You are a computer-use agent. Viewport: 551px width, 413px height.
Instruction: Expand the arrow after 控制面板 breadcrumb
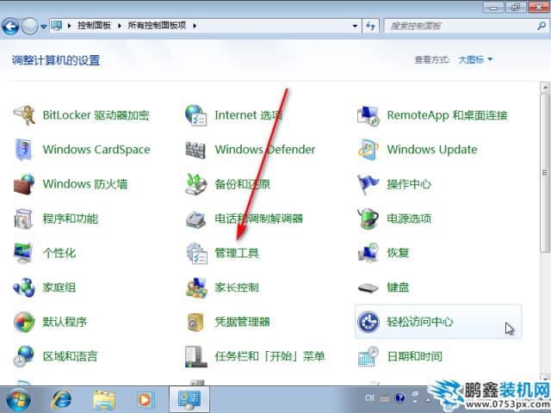(x=120, y=26)
